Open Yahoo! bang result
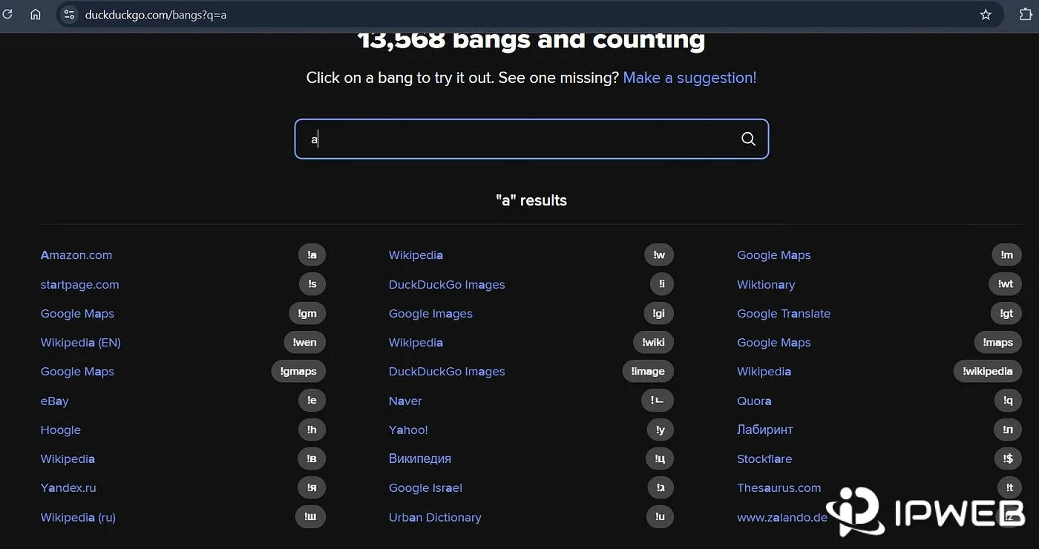 [408, 430]
